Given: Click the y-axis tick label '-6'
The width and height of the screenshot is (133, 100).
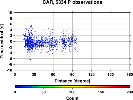Looking at the screenshot, I should point(10,59).
